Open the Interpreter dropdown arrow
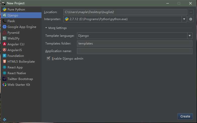Screen dimensions: 197x123 click(x=184, y=19)
